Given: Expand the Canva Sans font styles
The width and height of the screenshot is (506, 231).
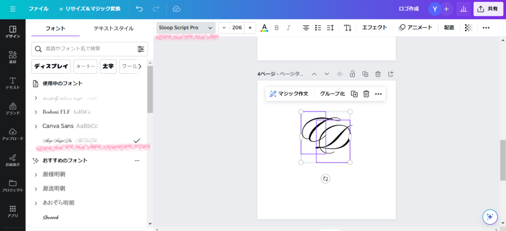Looking at the screenshot, I should pos(36,126).
